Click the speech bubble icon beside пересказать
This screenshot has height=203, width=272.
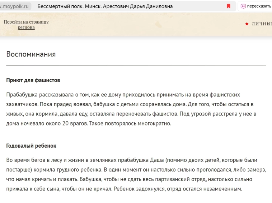tap(243, 6)
